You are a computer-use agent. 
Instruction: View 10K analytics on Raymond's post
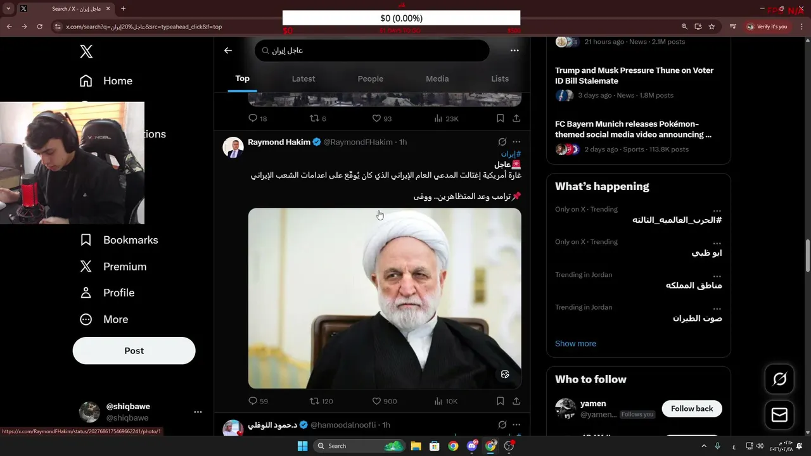(445, 401)
